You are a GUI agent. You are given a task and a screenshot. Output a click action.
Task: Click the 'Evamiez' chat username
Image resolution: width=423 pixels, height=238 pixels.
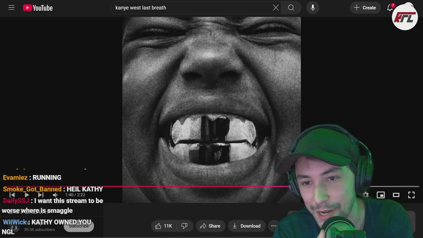15,178
